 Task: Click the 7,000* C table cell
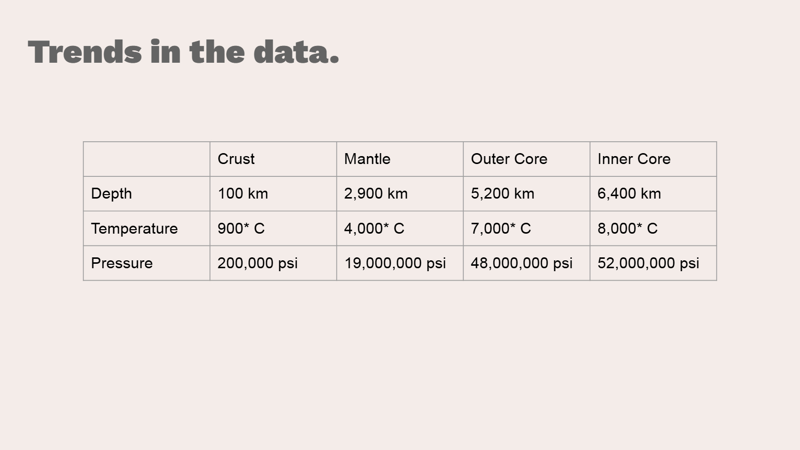526,228
